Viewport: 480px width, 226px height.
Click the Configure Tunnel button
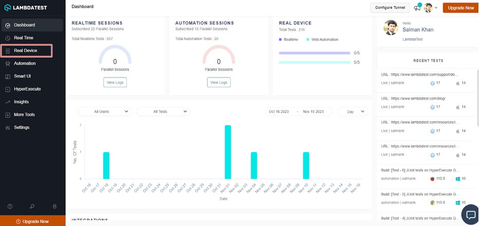coord(390,8)
